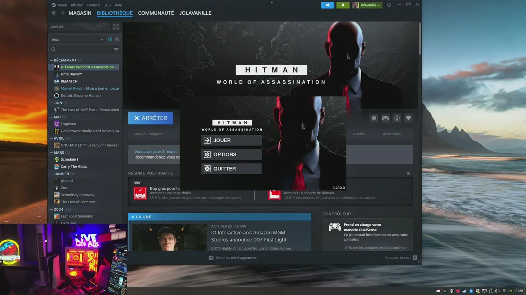The image size is (526, 295).
Task: Open Logitech G HUB tray icon
Action: [x=445, y=291]
